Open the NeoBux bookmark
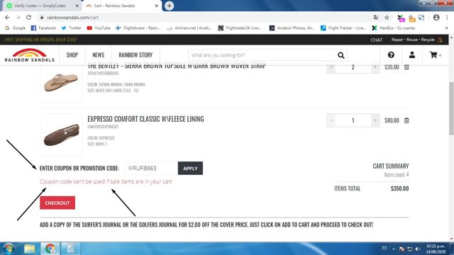This screenshot has height=255, width=454. click(393, 28)
